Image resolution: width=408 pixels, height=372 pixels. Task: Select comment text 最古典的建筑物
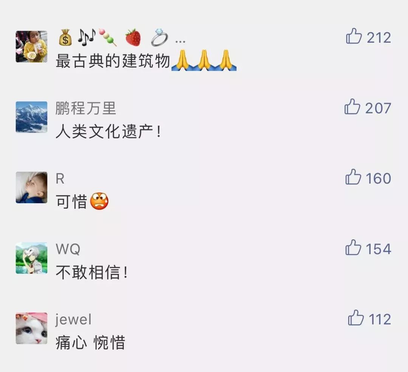[113, 61]
